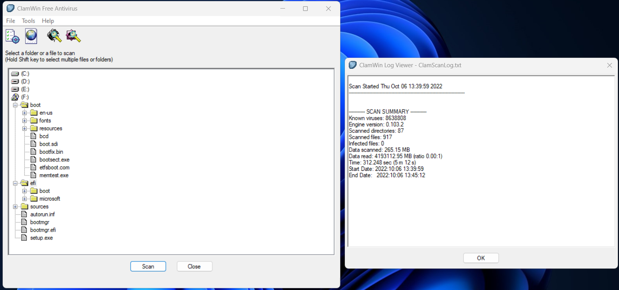
Task: Select the bootmgr file without an extension
Action: [40, 222]
